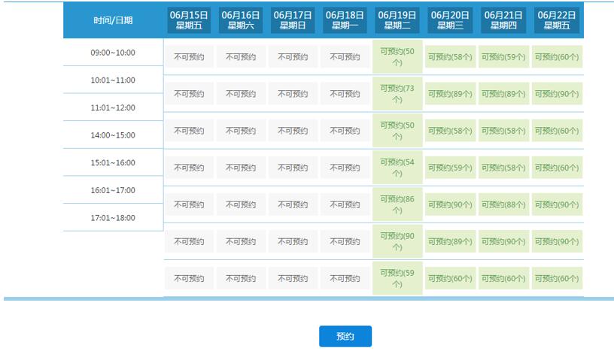Select the 06月19日 slot showing 可预约(73个)
The height and width of the screenshot is (351, 614).
(397, 94)
